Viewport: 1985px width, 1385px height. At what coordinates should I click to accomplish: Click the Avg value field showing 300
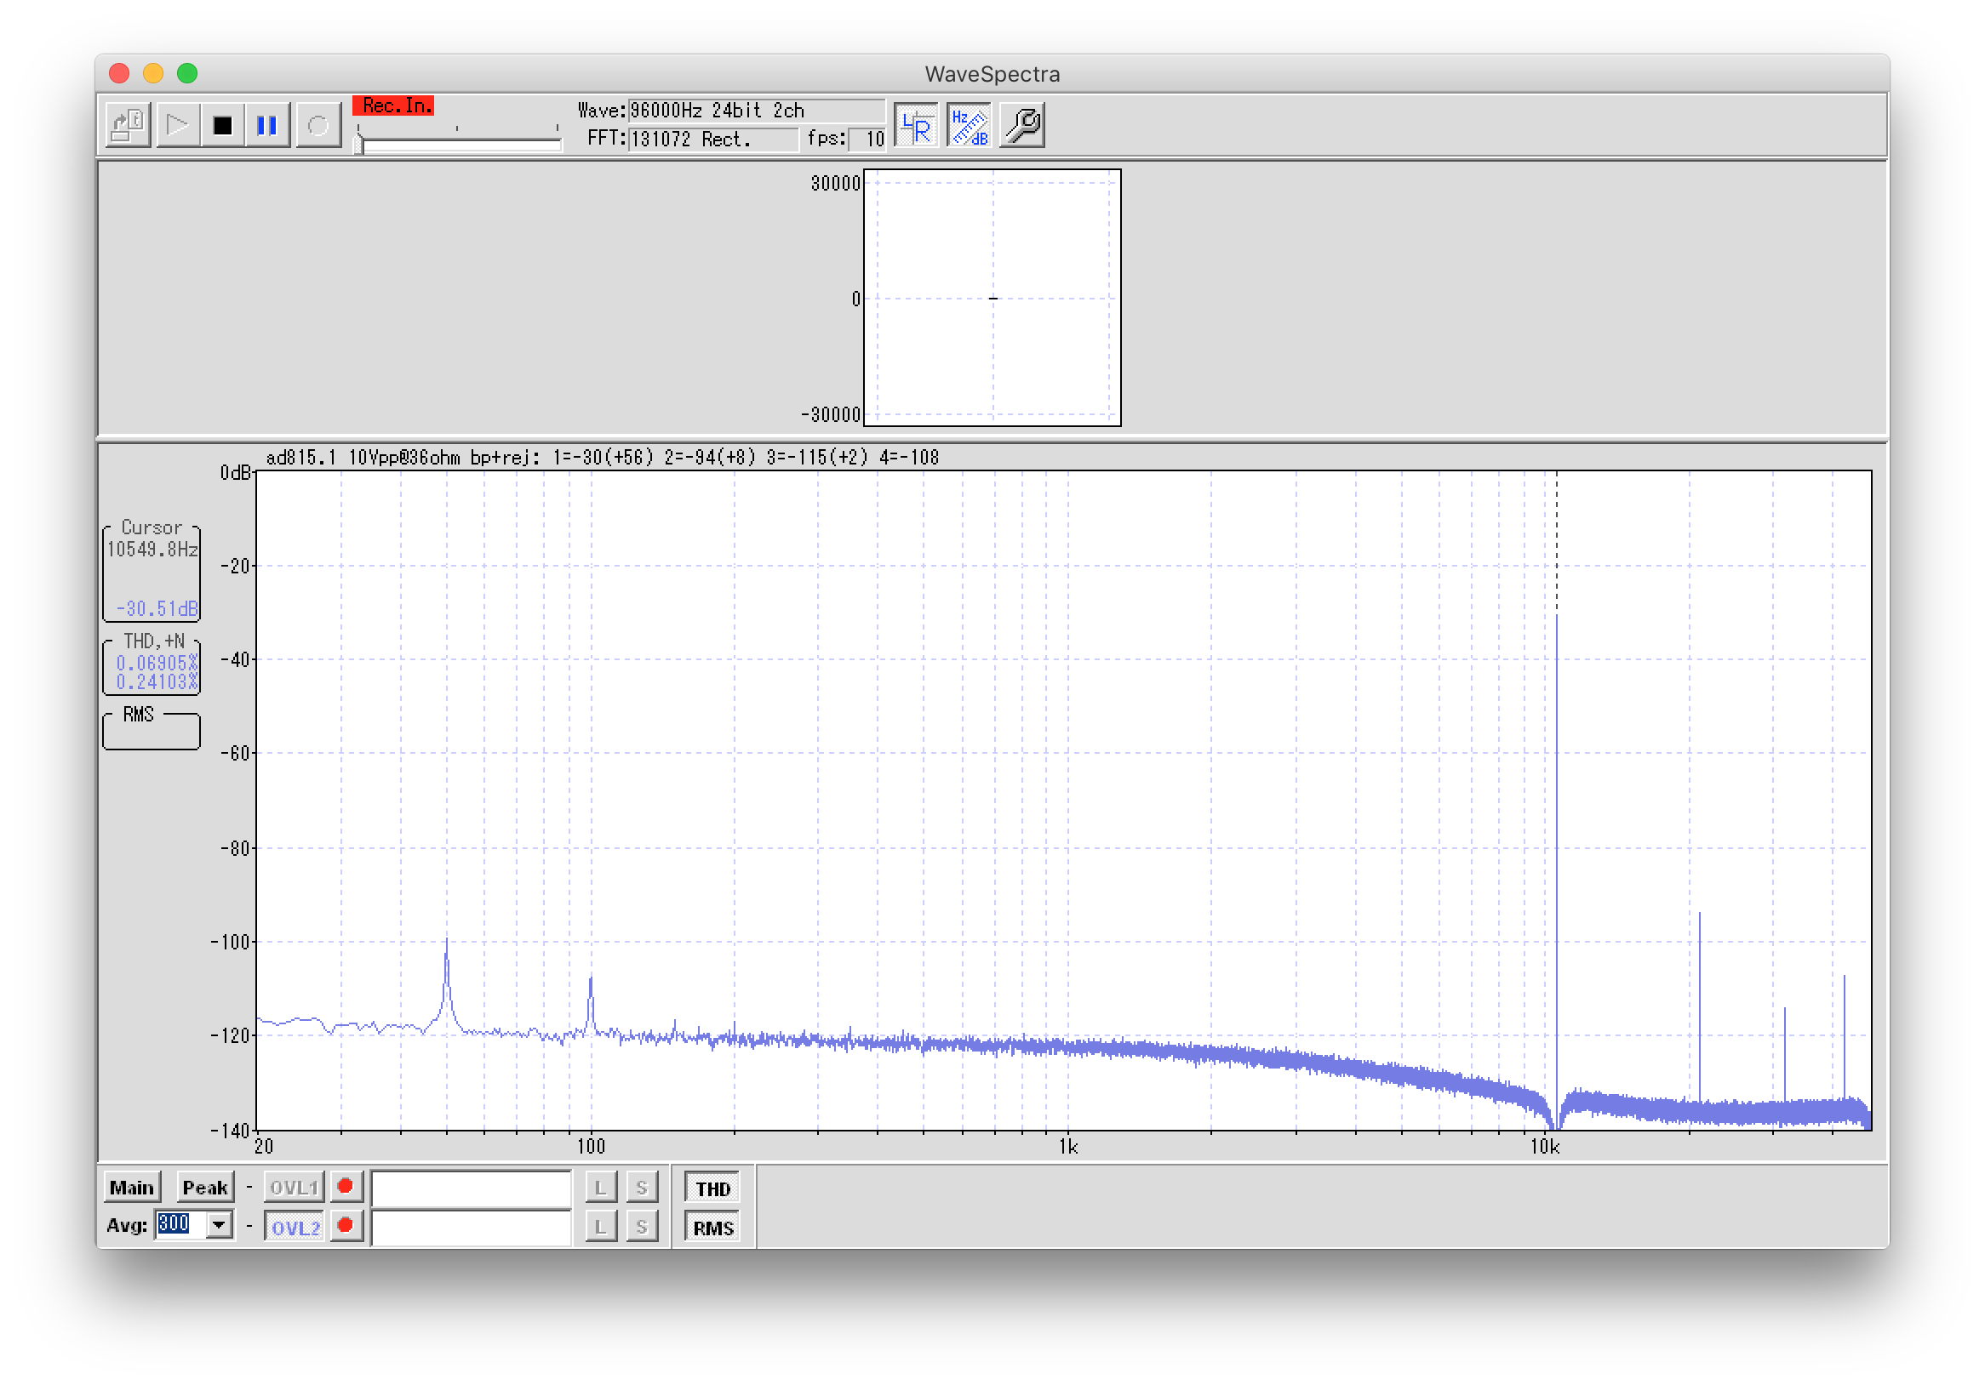[x=180, y=1224]
